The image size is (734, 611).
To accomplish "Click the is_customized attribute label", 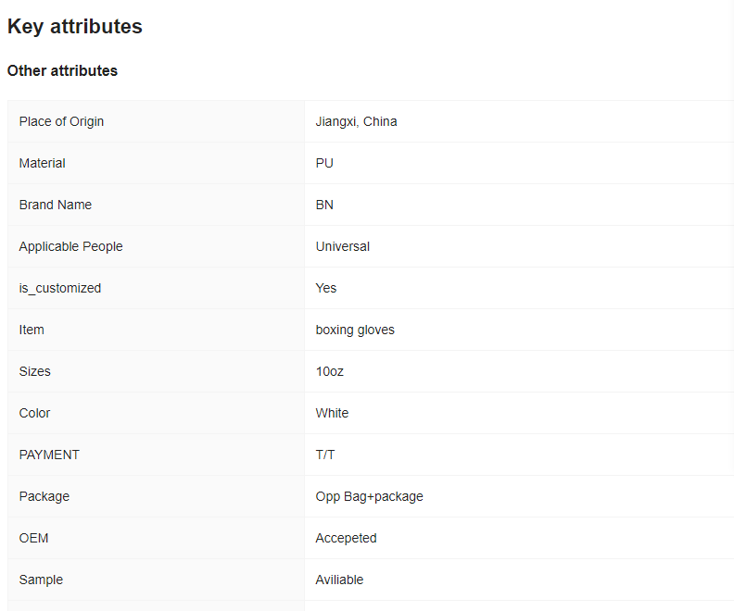I will coord(59,288).
